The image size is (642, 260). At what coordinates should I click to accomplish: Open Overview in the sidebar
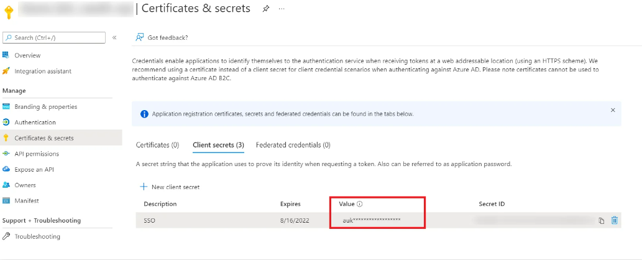[x=27, y=55]
